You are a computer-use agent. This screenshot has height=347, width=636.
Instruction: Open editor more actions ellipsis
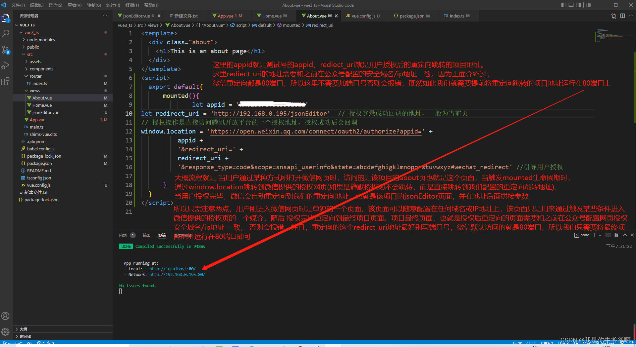click(631, 16)
